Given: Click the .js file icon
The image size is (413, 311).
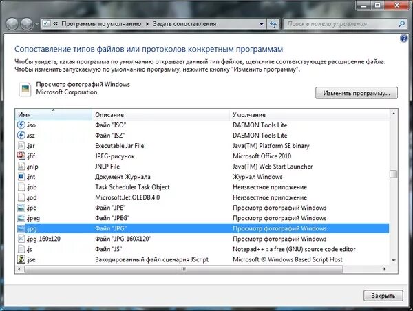Looking at the screenshot, I should (21, 249).
